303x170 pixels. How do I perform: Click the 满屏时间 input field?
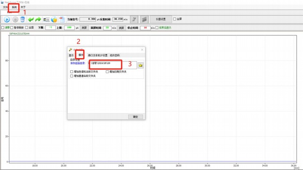tap(107, 28)
